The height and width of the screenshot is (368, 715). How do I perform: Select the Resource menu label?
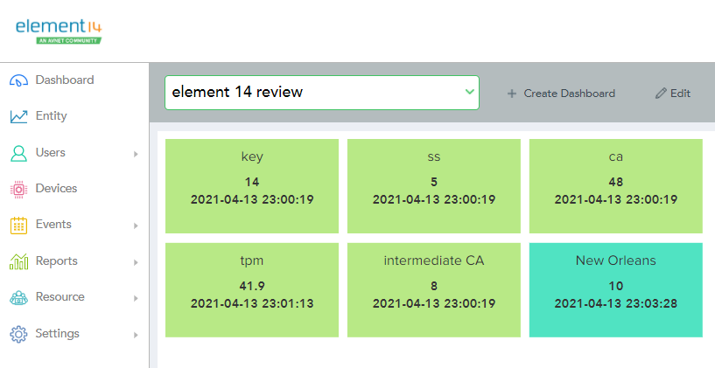click(x=60, y=296)
